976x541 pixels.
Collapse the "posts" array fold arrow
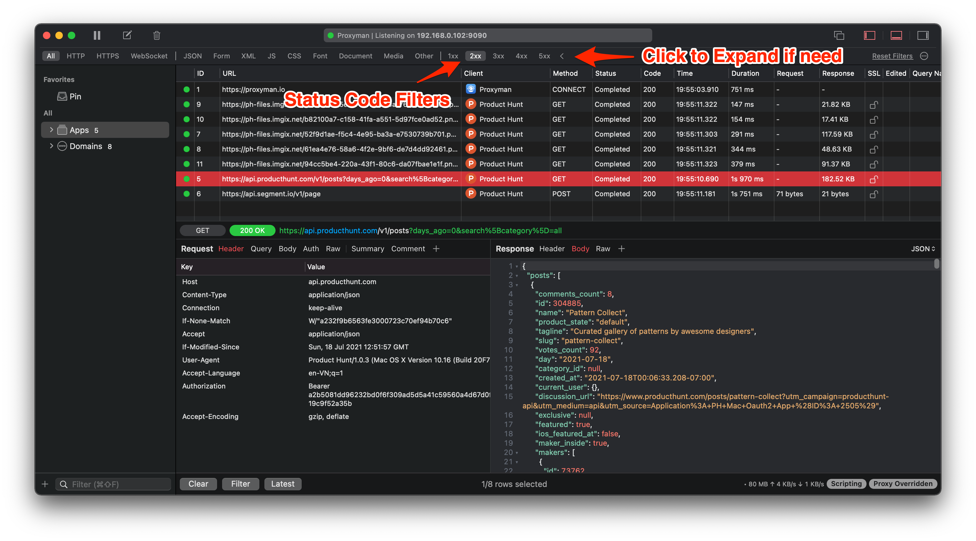coord(517,276)
